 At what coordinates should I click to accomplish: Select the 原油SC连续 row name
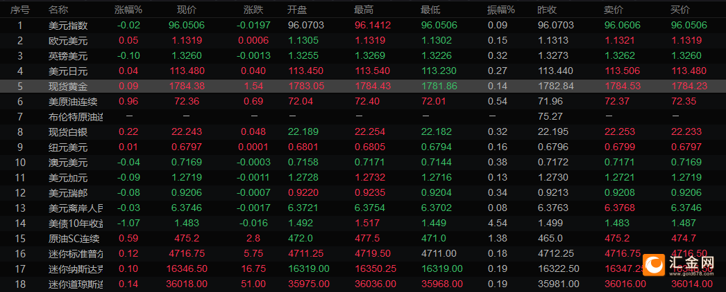[x=74, y=239]
